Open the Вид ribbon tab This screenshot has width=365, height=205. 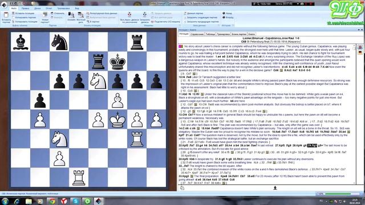(x=77, y=9)
